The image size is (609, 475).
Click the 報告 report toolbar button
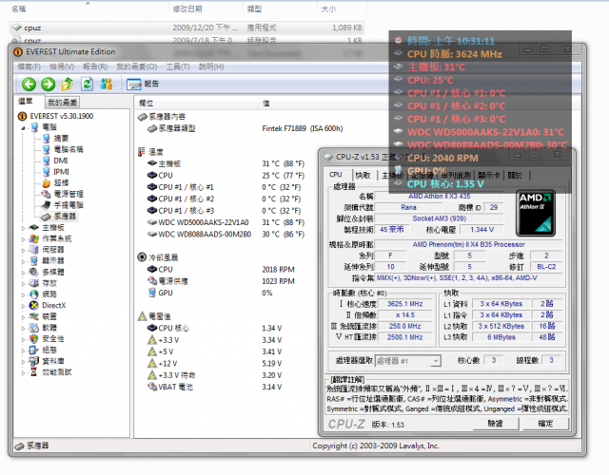click(143, 85)
